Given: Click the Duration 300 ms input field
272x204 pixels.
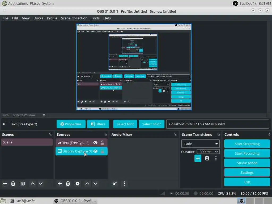Looking at the screenshot, I should [x=208, y=152].
